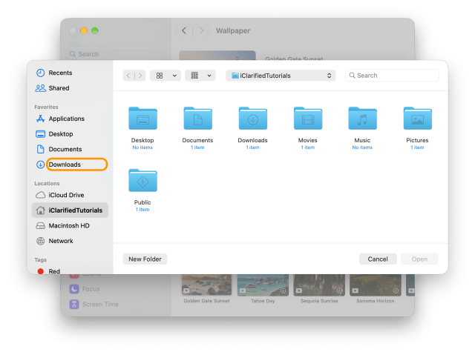Go forward in file dialog navigation
Screen dimensions: 475x352
pos(140,76)
